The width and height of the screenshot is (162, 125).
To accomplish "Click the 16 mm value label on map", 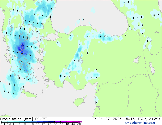I will 22,53.
